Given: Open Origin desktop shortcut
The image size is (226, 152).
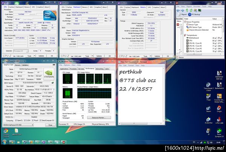Looking at the screenshot, I should (x=219, y=109).
